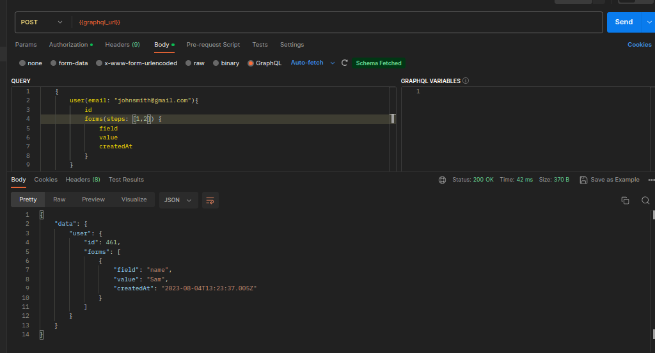Screen dimensions: 655x353
Task: Switch to the Test Results tab
Action: click(126, 180)
